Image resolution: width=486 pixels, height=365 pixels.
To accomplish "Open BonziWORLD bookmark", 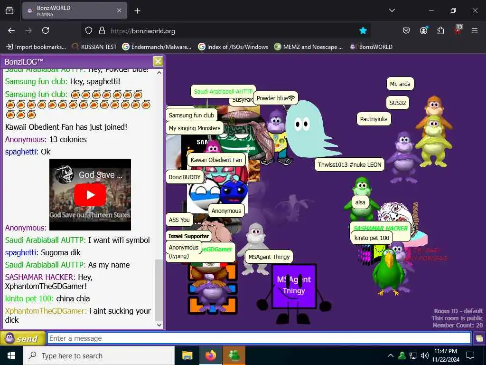I will tap(371, 47).
